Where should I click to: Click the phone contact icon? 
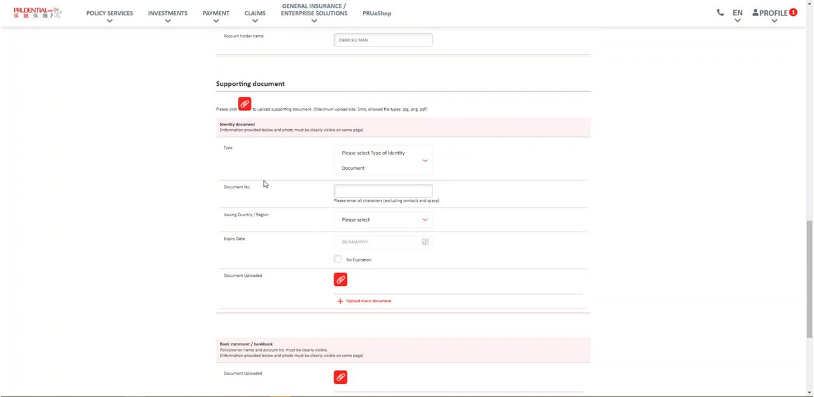pos(720,12)
